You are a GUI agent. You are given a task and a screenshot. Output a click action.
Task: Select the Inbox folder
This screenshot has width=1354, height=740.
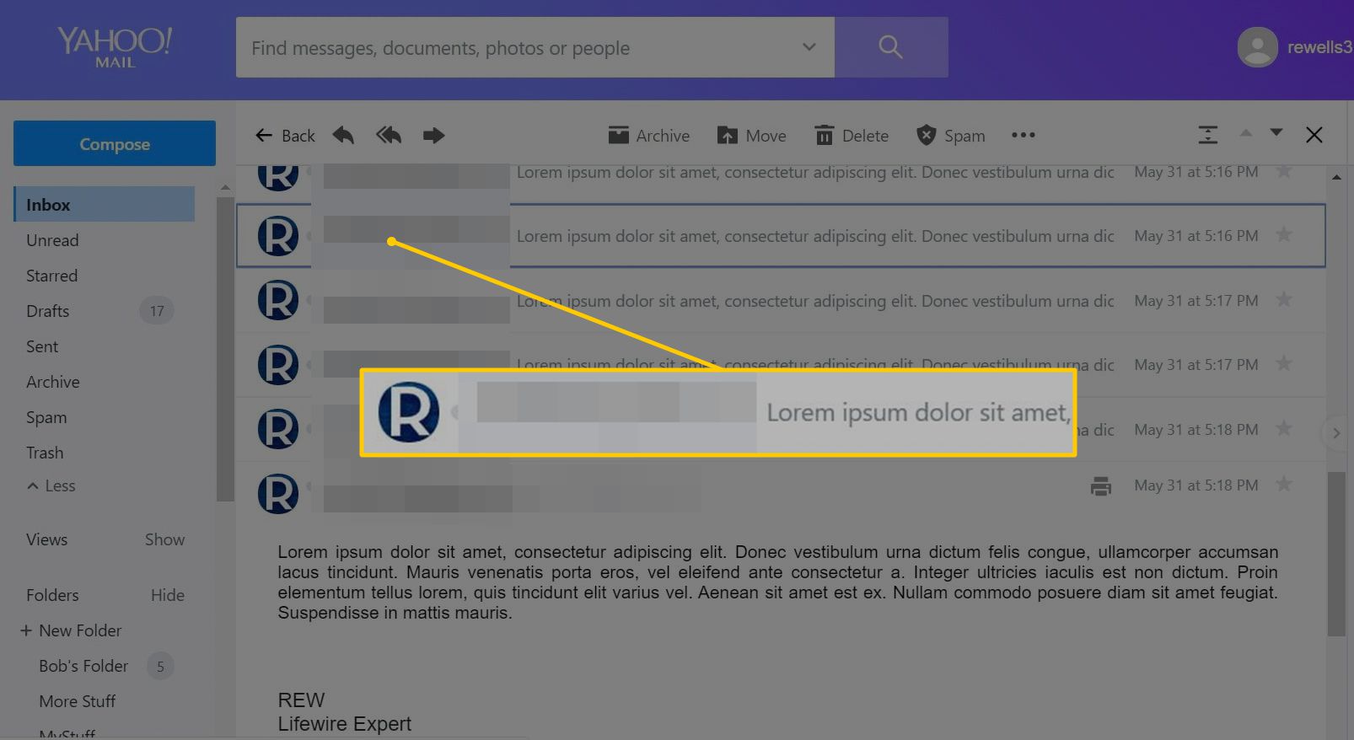pos(105,205)
